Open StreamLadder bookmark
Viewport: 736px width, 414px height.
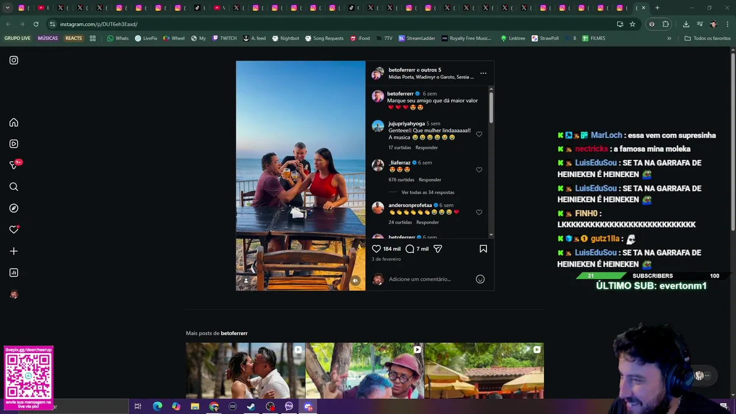(x=417, y=39)
